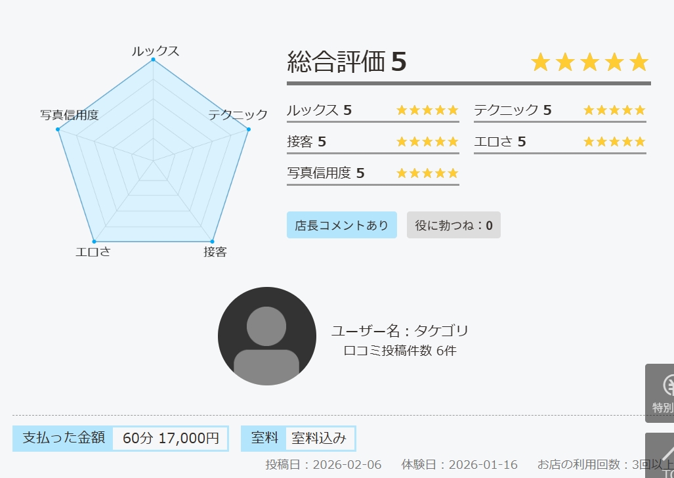Click the テクニック rating stars
Viewport: 674px width, 478px height.
pos(614,110)
